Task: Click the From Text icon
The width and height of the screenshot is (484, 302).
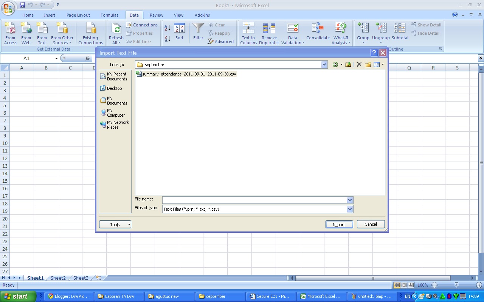Action: pyautogui.click(x=42, y=33)
